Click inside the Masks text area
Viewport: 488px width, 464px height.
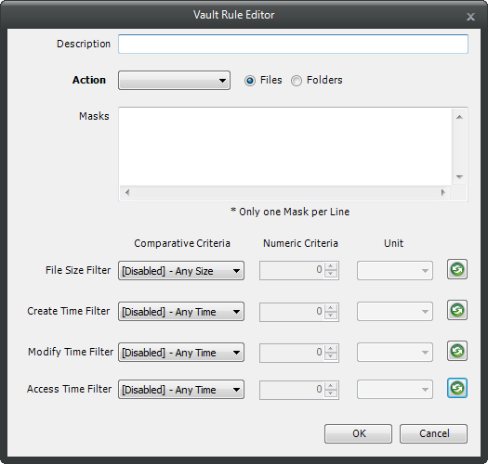point(285,147)
